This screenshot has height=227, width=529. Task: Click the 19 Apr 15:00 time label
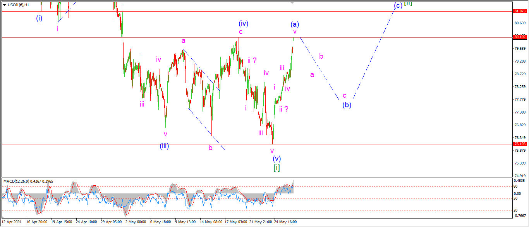(x=62, y=222)
